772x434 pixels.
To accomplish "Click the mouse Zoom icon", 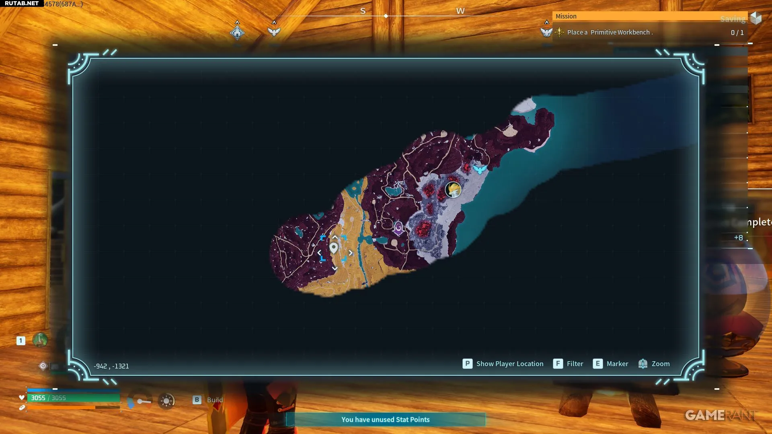I will (643, 364).
